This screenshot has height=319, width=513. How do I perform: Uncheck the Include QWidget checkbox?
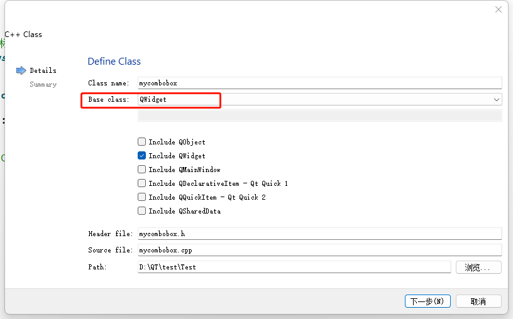click(x=142, y=156)
